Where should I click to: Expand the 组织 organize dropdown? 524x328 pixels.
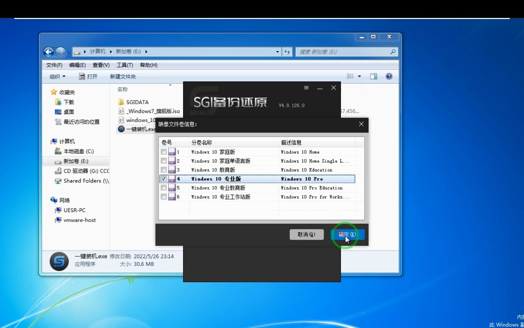[x=57, y=77]
